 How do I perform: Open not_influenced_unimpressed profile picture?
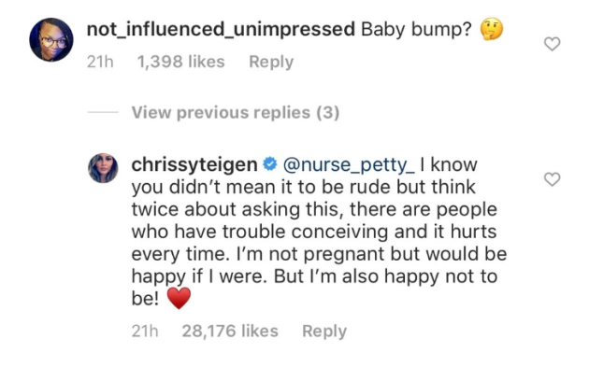coord(51,39)
